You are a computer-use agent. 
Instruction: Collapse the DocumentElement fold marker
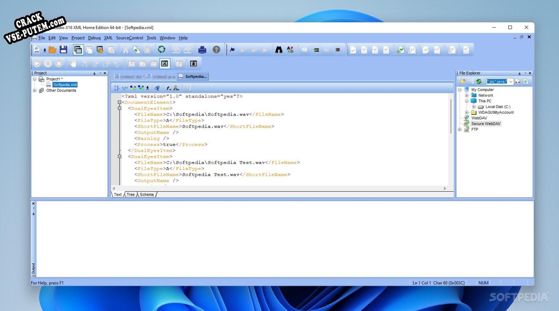tap(119, 102)
